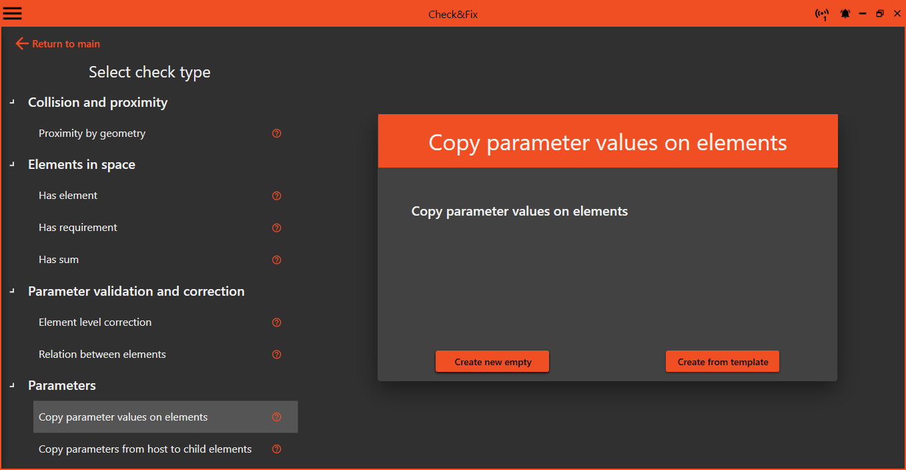The width and height of the screenshot is (906, 470).
Task: Open help for Proximity by geometry
Action: pos(277,134)
